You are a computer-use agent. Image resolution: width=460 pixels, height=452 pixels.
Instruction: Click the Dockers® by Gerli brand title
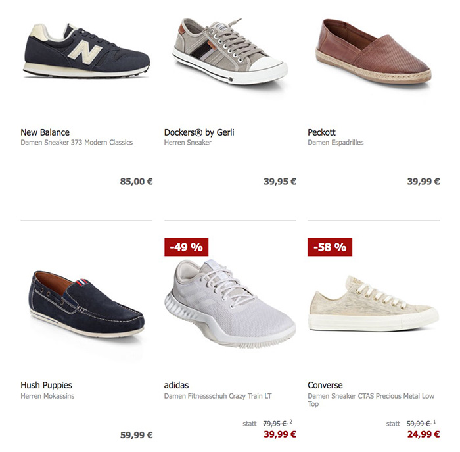[x=199, y=132]
